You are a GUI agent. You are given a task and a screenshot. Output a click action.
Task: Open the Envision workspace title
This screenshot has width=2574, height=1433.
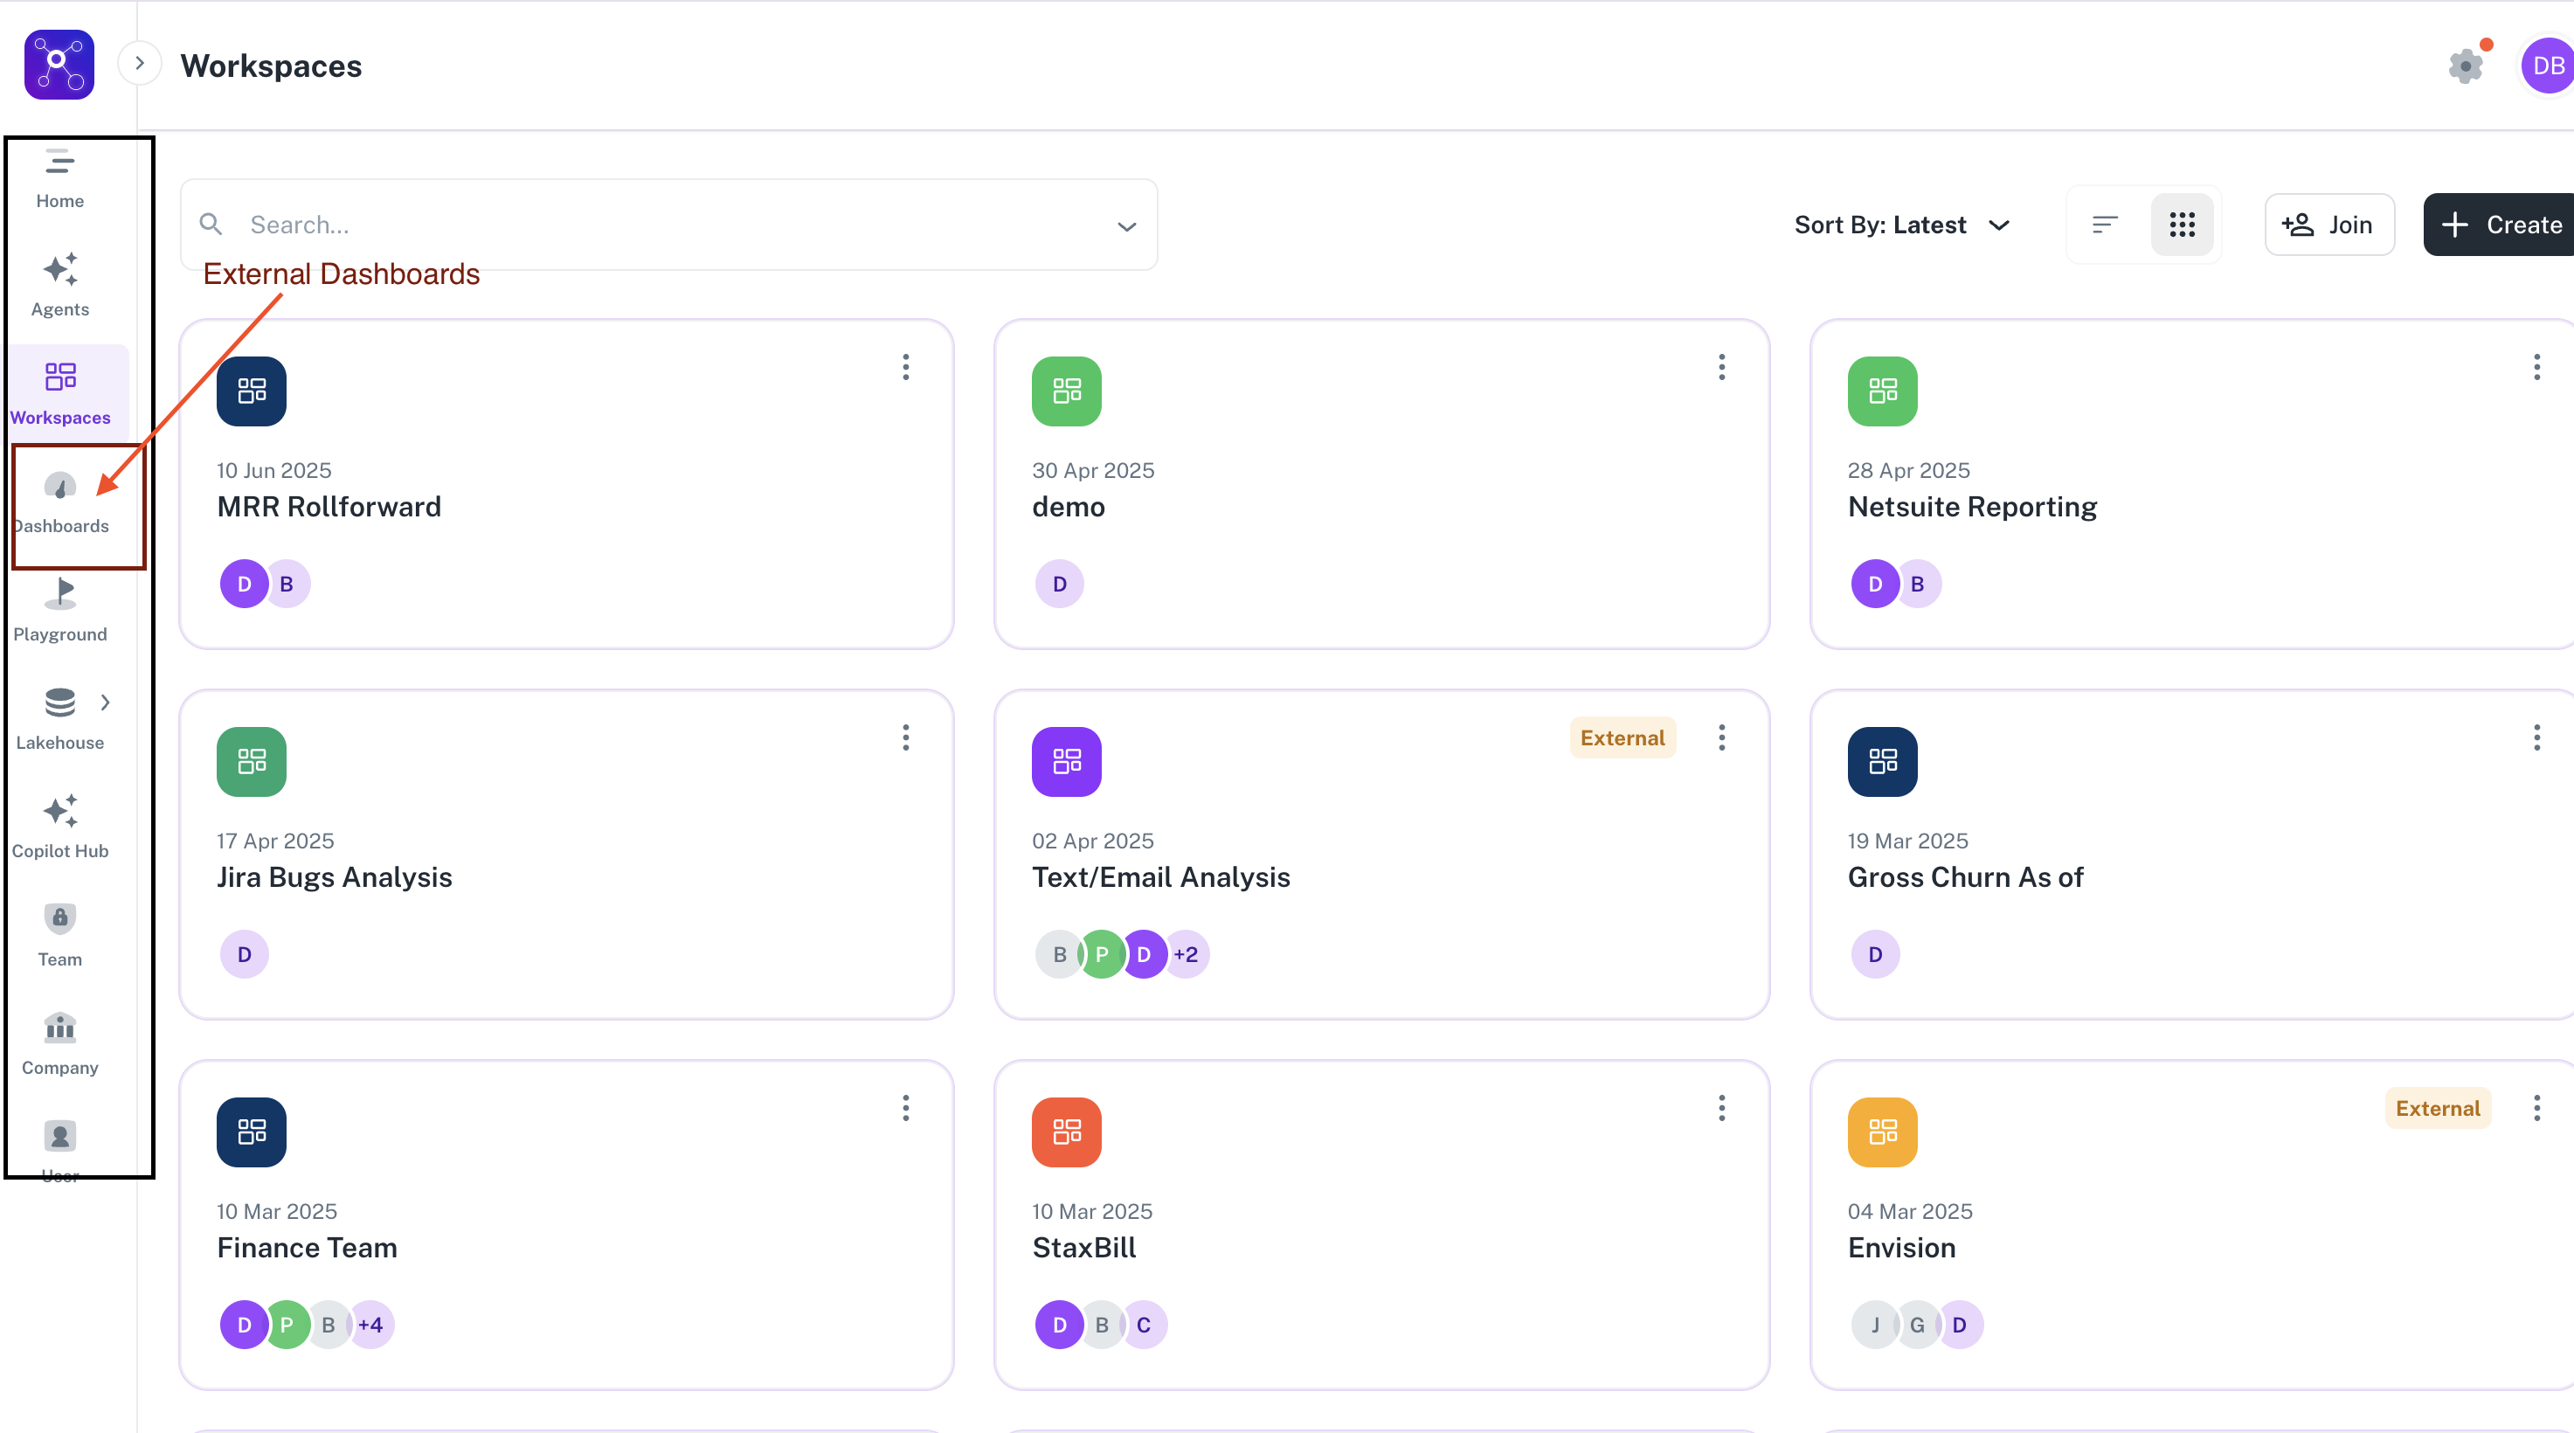pyautogui.click(x=1901, y=1247)
